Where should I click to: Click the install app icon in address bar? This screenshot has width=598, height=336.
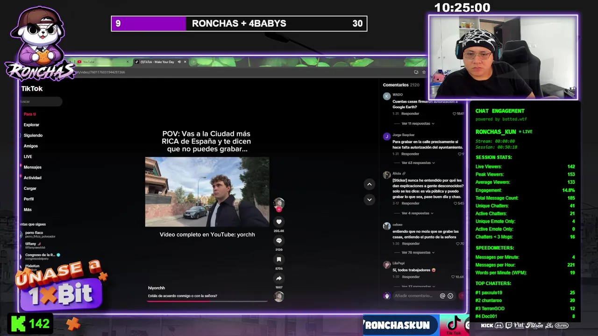pos(416,72)
